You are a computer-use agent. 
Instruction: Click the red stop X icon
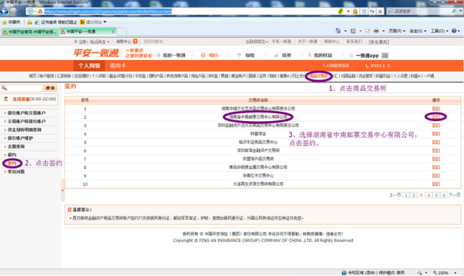tap(381, 11)
